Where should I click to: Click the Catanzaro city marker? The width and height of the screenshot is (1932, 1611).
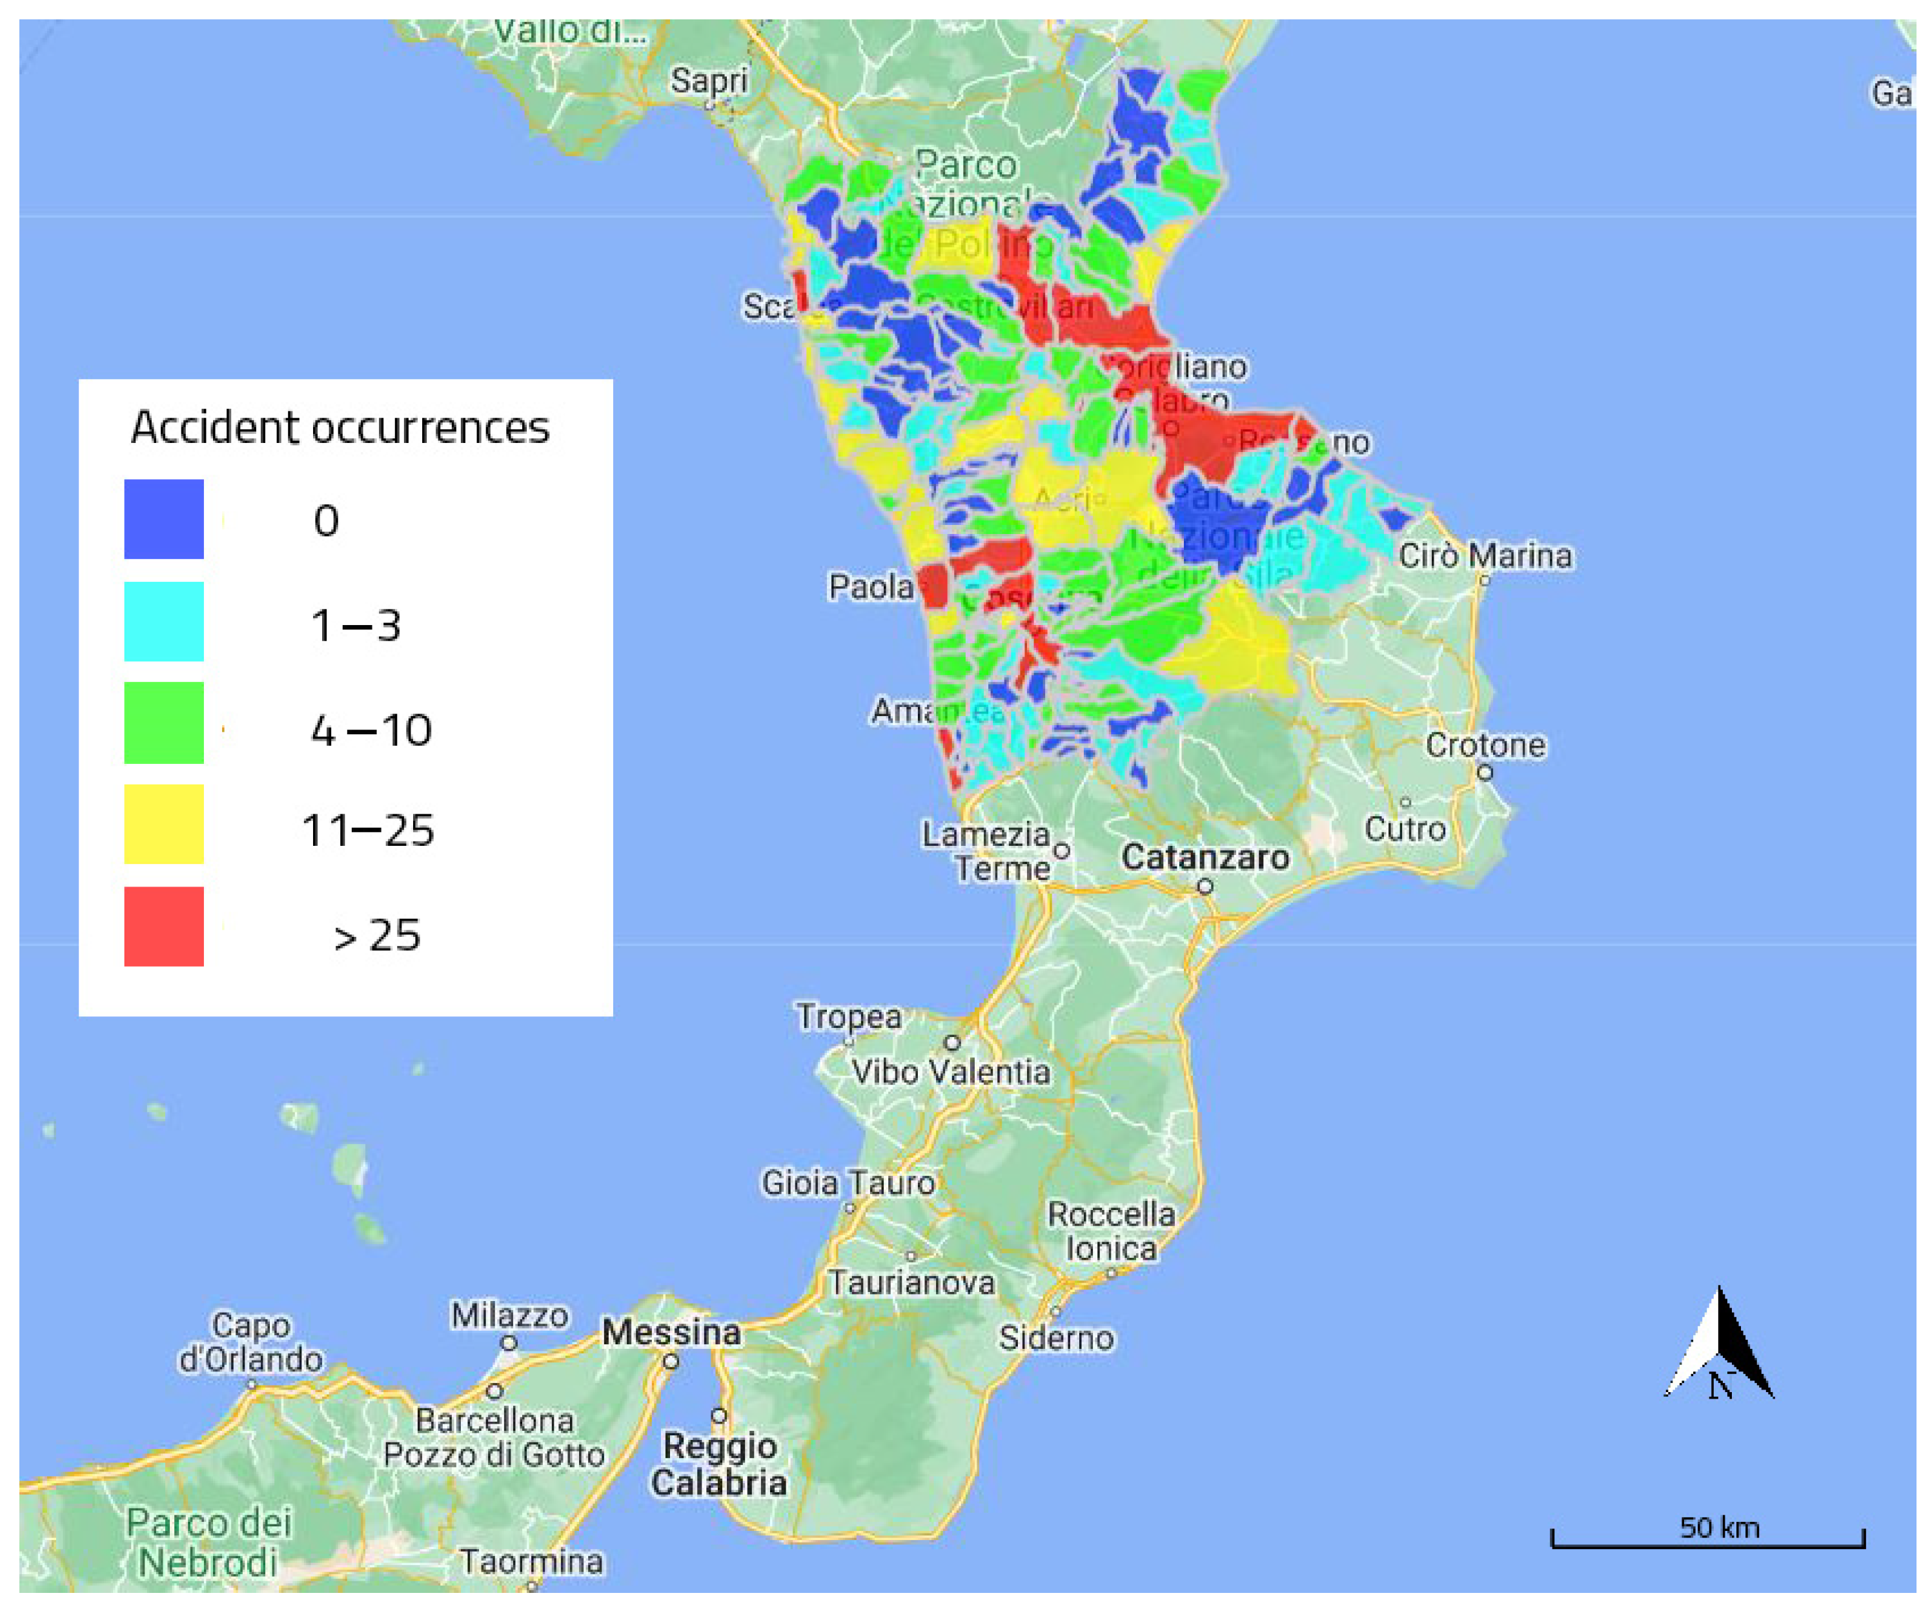click(x=1205, y=887)
